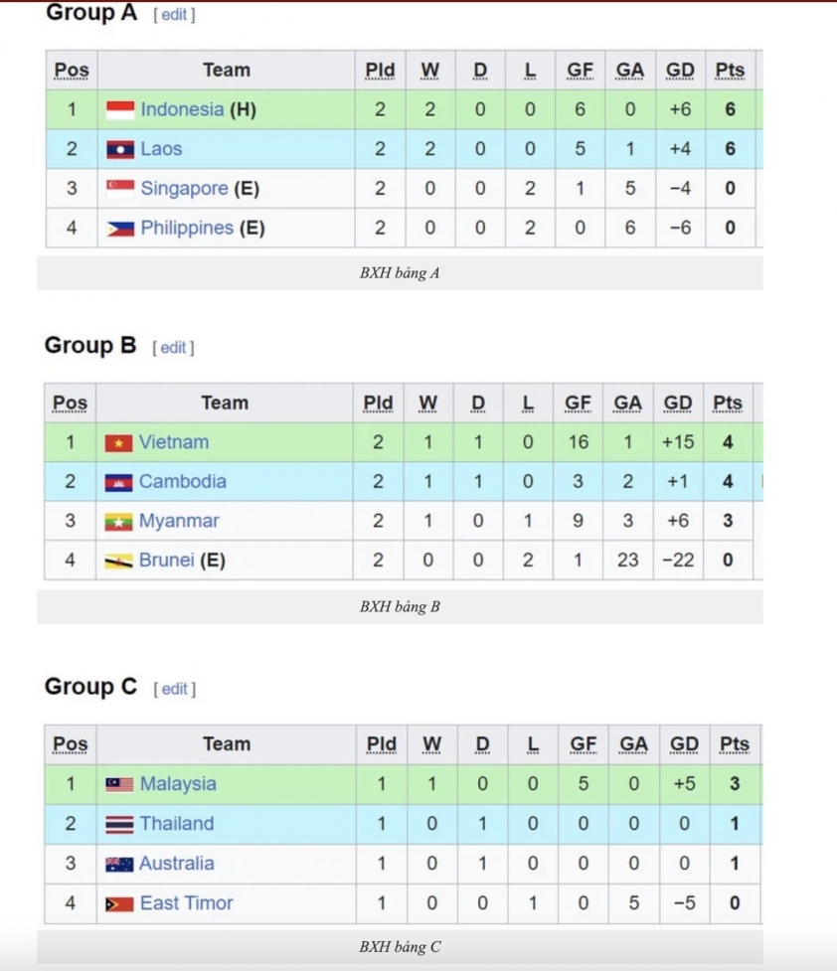Click the Indonesia flag icon
837x971 pixels.
[x=120, y=110]
